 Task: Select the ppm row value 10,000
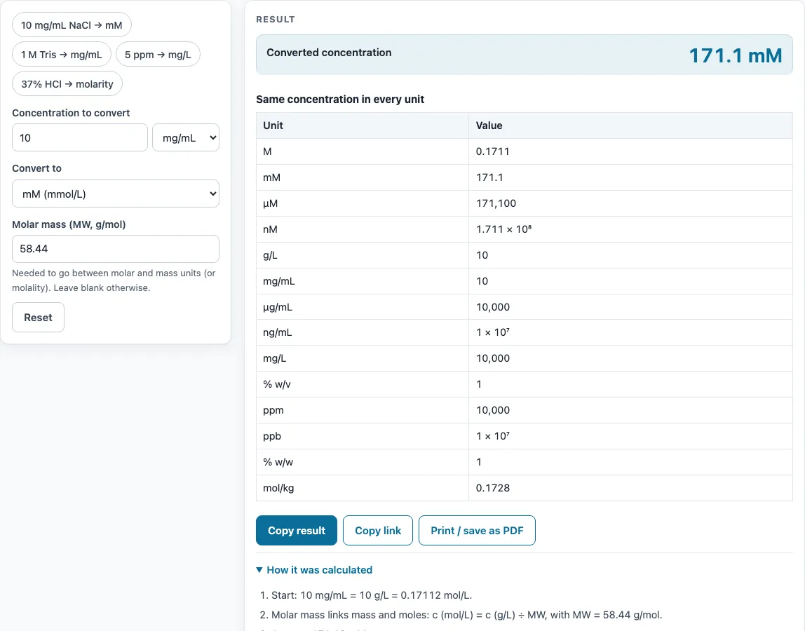click(x=493, y=410)
